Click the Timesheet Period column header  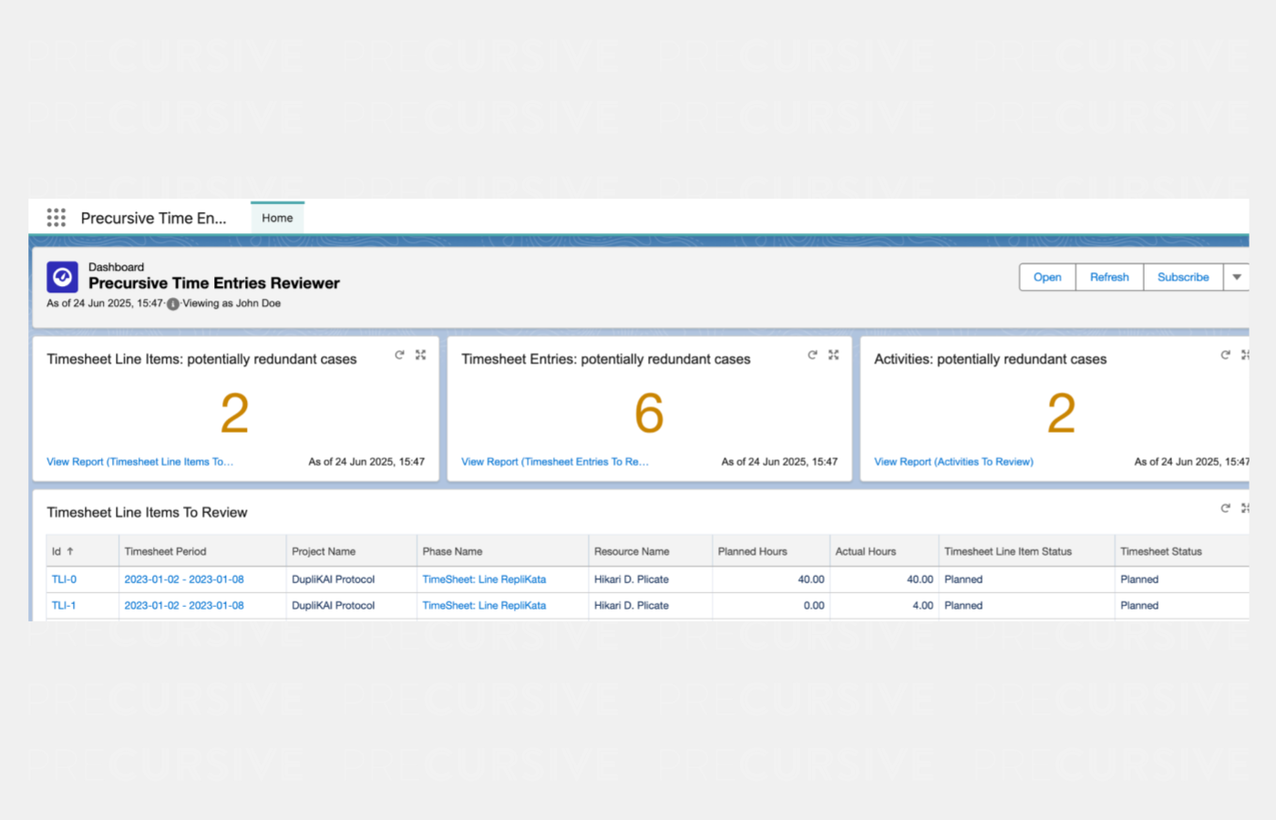pos(165,551)
